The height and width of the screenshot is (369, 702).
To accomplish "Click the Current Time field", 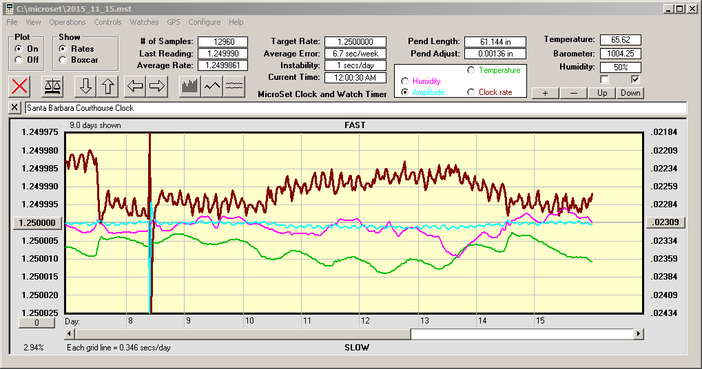I will pos(355,77).
